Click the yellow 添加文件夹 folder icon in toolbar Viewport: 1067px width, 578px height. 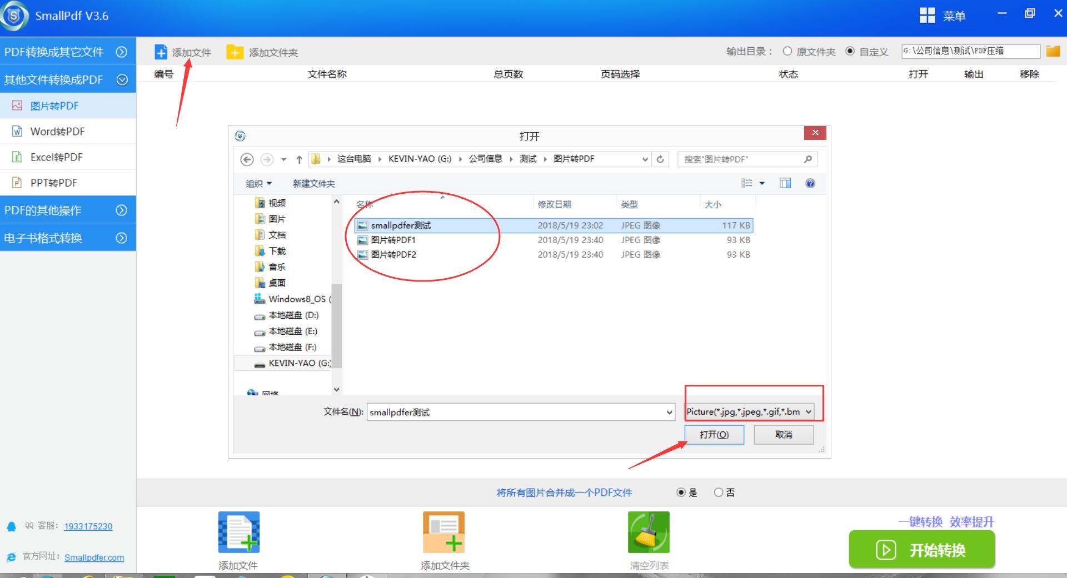point(235,52)
